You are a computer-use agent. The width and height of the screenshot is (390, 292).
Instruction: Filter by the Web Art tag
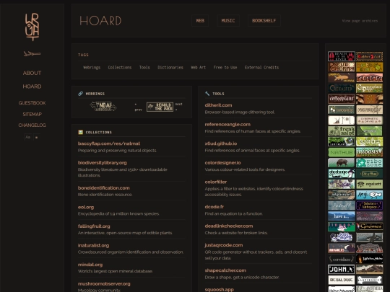point(198,68)
